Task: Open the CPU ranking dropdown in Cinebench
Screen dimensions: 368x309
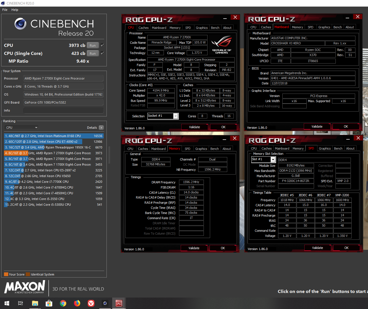Action: pos(21,127)
